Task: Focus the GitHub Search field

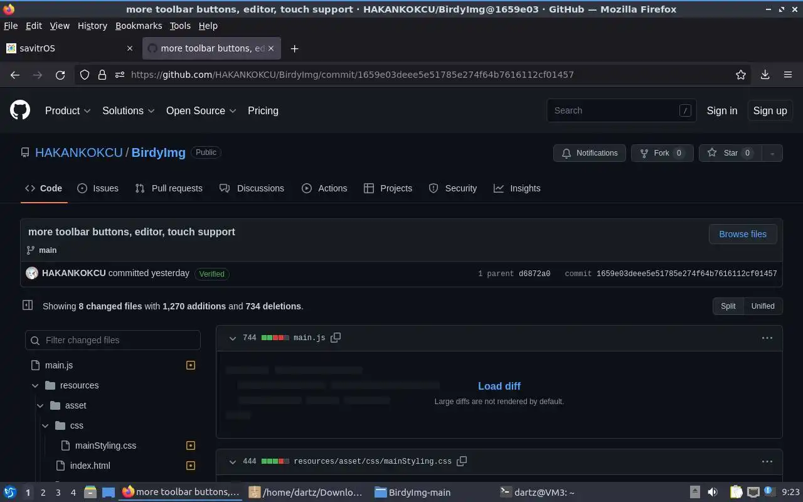Action: tap(621, 110)
